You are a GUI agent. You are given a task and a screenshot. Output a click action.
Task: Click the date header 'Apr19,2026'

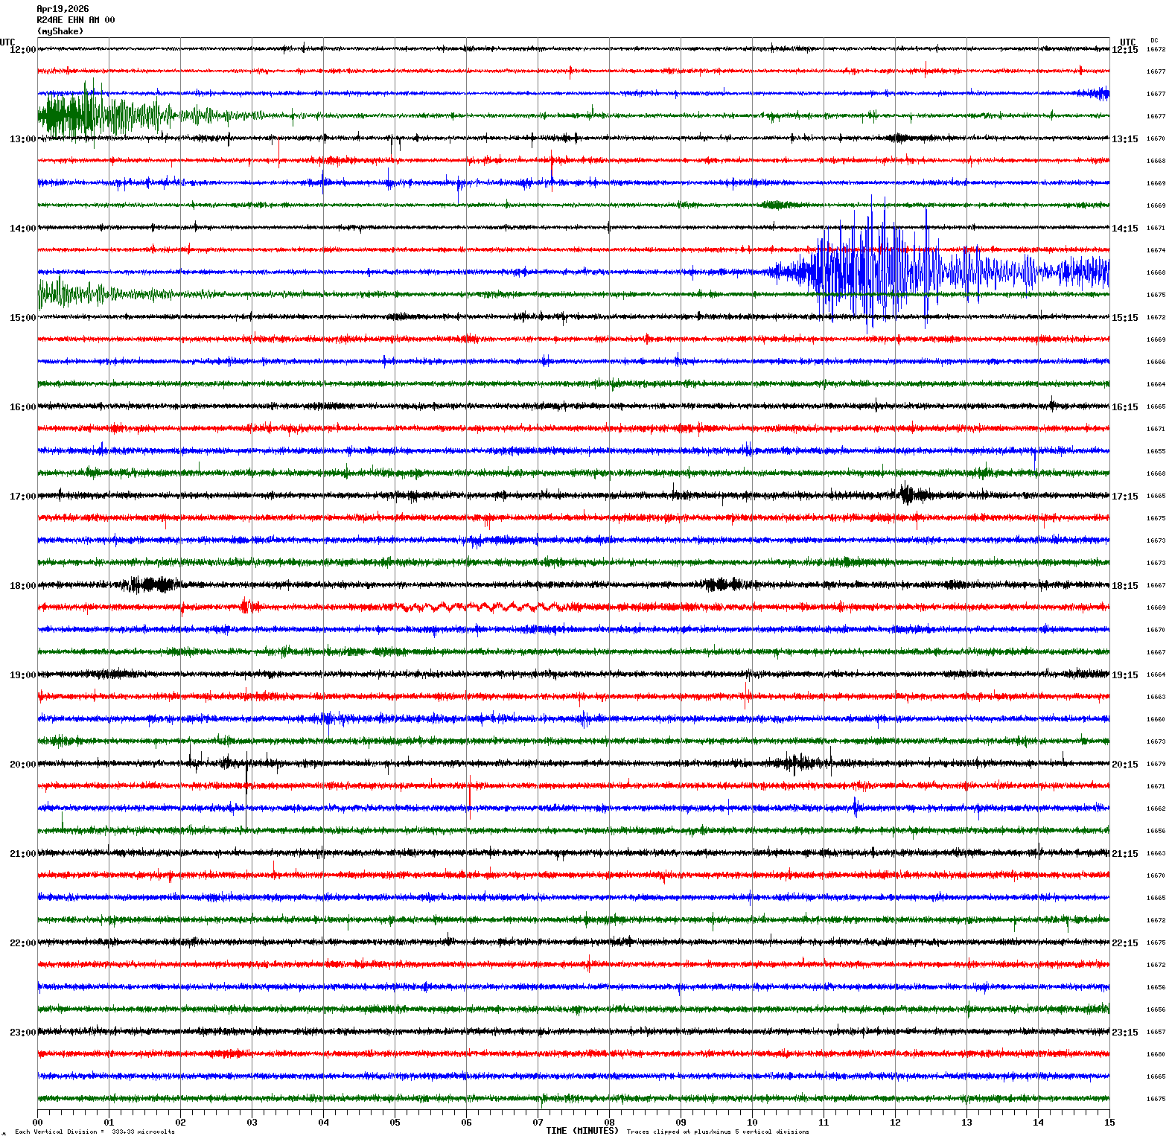click(63, 9)
